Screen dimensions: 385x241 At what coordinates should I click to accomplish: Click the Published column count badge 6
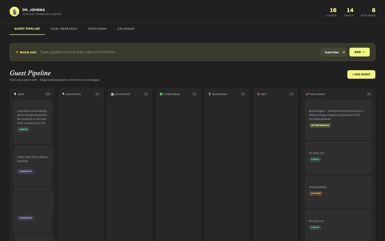pyautogui.click(x=369, y=94)
